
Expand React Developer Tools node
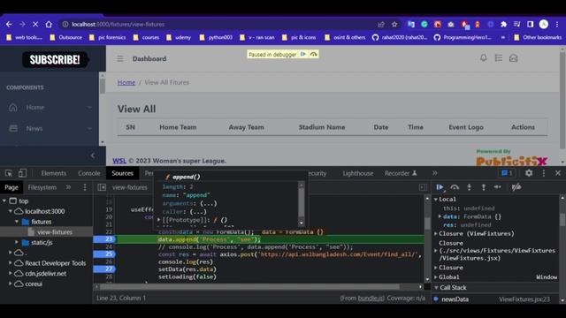[11, 263]
